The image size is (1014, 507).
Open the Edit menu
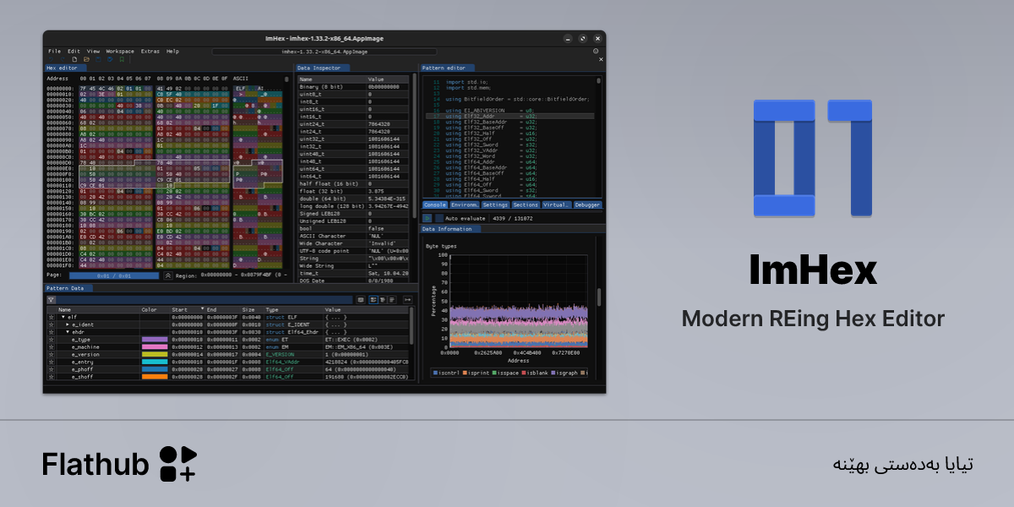coord(74,51)
